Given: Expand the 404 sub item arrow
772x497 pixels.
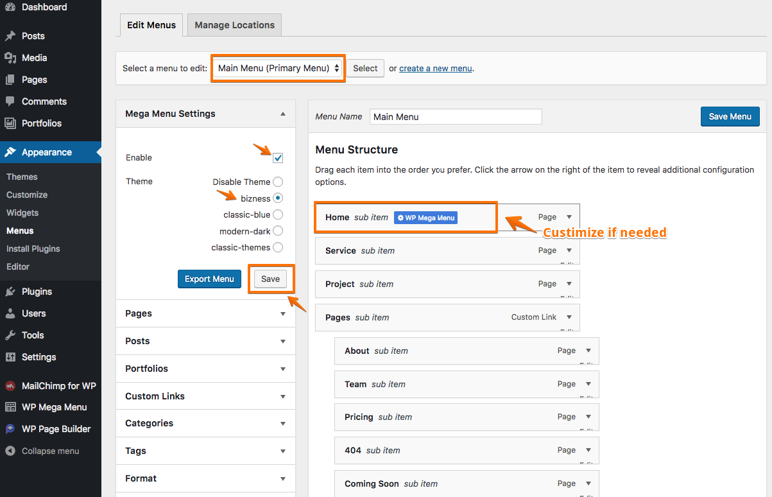Looking at the screenshot, I should (x=588, y=450).
